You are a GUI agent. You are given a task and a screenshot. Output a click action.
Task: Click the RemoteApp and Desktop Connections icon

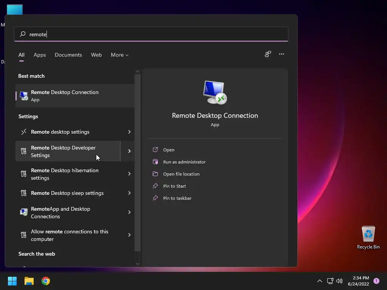24,212
